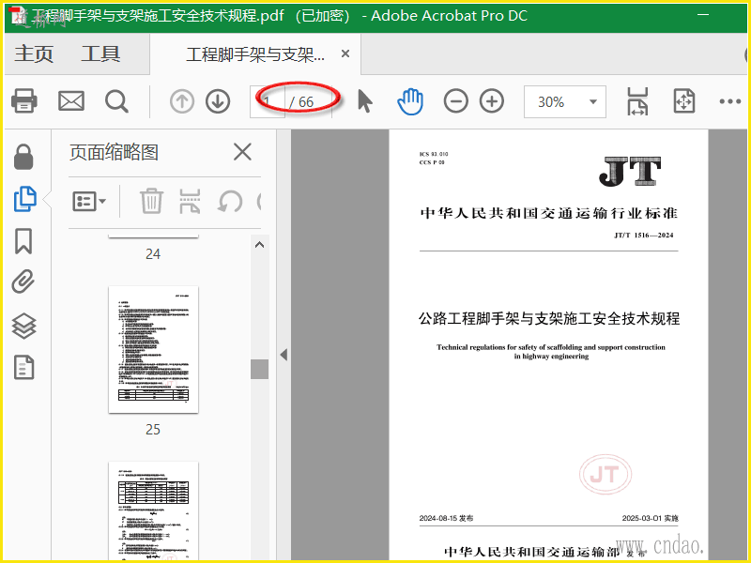Click thumbnail panel scroll up arrow
This screenshot has width=751, height=563.
pyautogui.click(x=260, y=245)
